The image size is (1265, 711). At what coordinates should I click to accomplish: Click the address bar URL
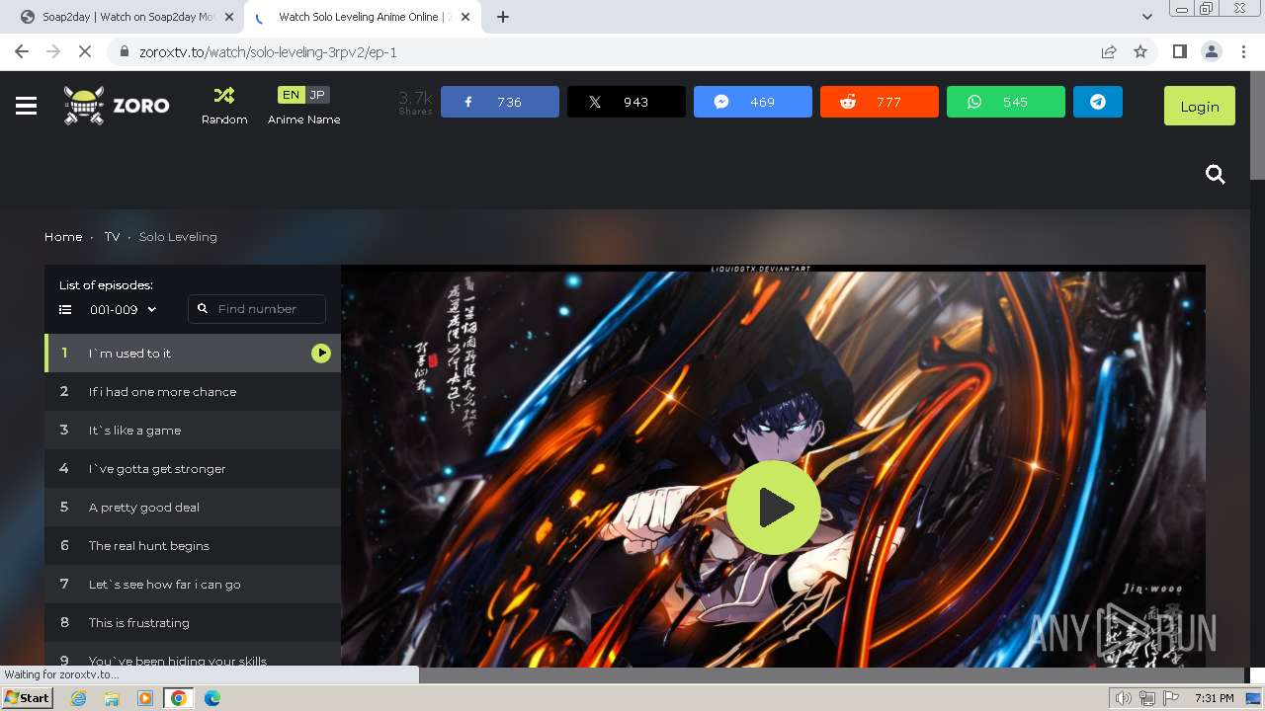click(268, 52)
